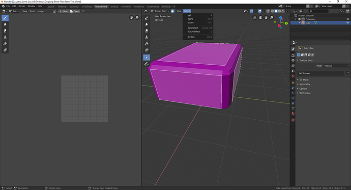Select the Fill tool in image editor
Image resolution: width=351 pixels, height=190 pixels.
coord(5,43)
